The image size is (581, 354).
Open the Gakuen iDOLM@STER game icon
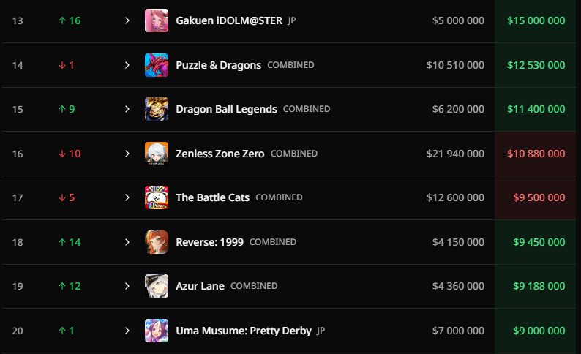pos(157,20)
